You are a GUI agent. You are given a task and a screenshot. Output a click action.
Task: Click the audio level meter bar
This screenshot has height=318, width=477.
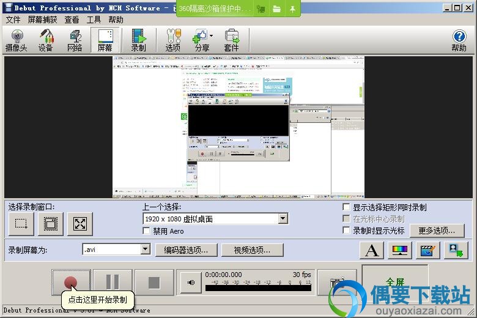coord(258,287)
